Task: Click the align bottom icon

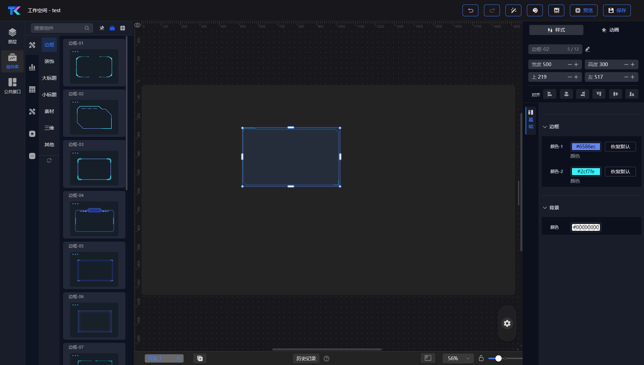Action: coord(632,94)
